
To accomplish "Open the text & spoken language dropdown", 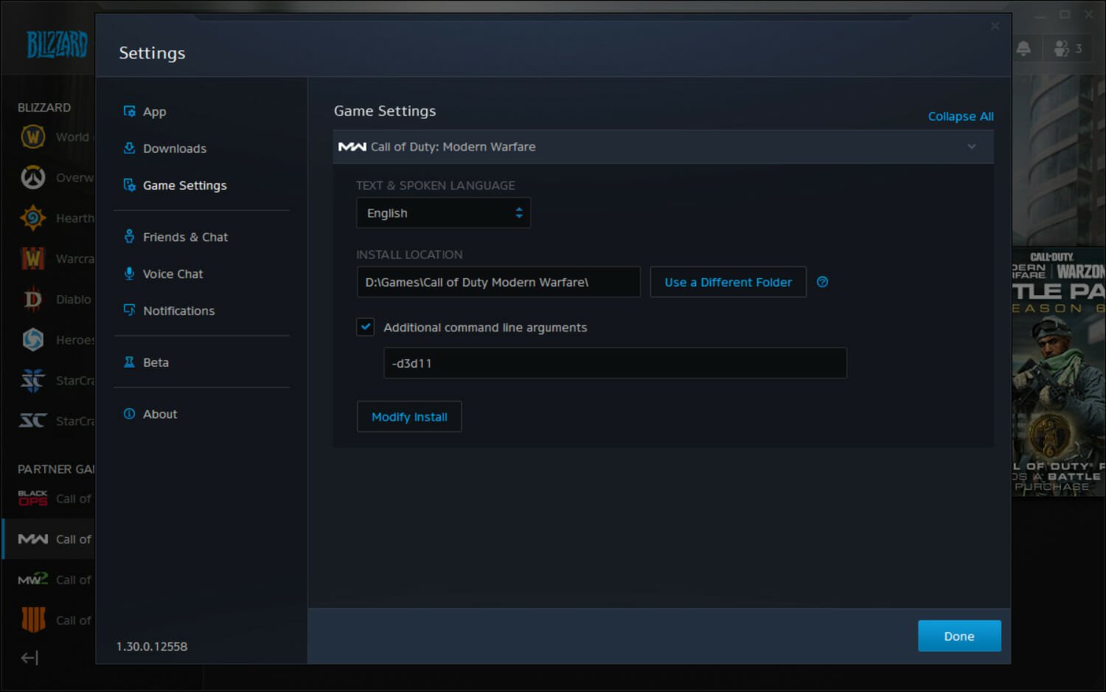I will coord(443,213).
